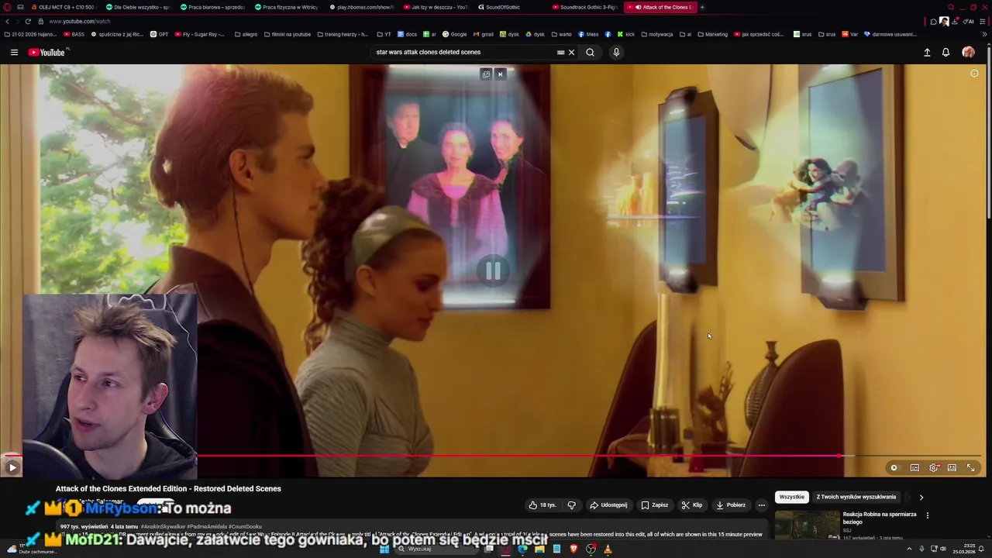This screenshot has width=992, height=558.
Task: Open a new browser tab
Action: pyautogui.click(x=702, y=7)
